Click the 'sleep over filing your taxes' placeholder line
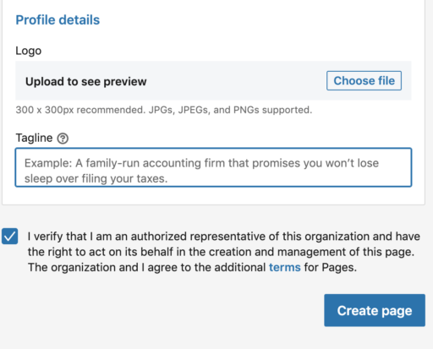Image resolution: width=433 pixels, height=349 pixels. pyautogui.click(x=96, y=178)
